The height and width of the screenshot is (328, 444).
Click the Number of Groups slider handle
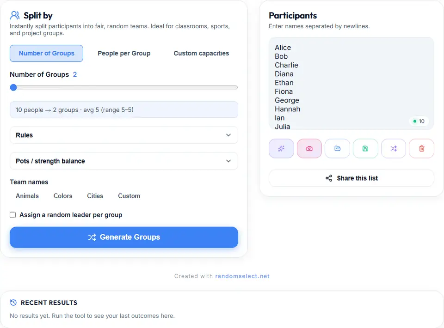pos(13,87)
